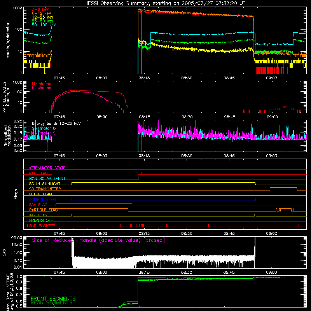Click the SC TRANSMITTER flag label

[x=45, y=189]
